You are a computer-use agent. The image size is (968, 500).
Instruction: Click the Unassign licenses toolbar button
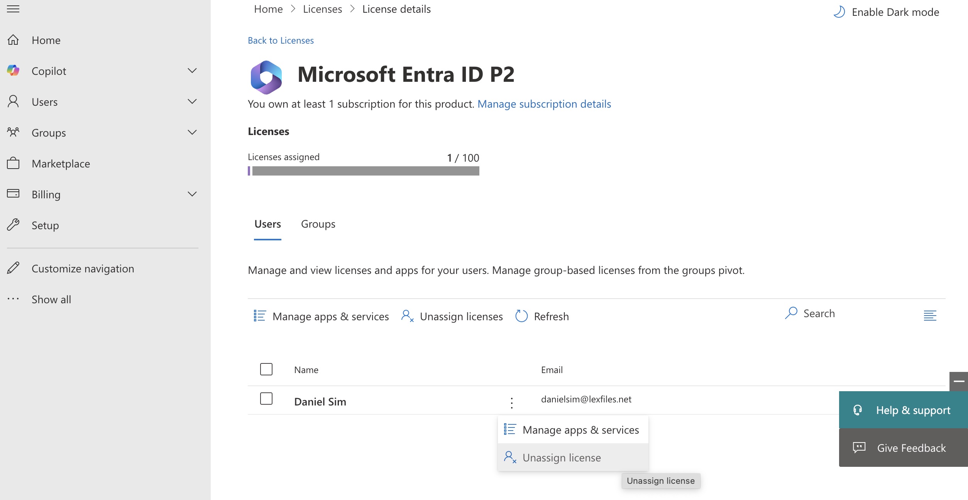pyautogui.click(x=452, y=316)
